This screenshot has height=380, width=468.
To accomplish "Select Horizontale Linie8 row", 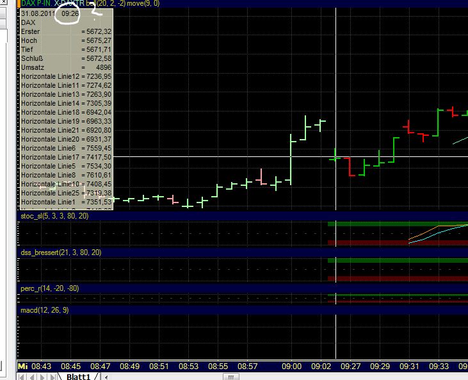I will (x=66, y=175).
